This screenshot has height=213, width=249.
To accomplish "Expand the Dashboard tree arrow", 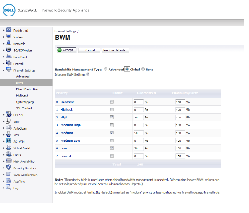I will [3, 30].
